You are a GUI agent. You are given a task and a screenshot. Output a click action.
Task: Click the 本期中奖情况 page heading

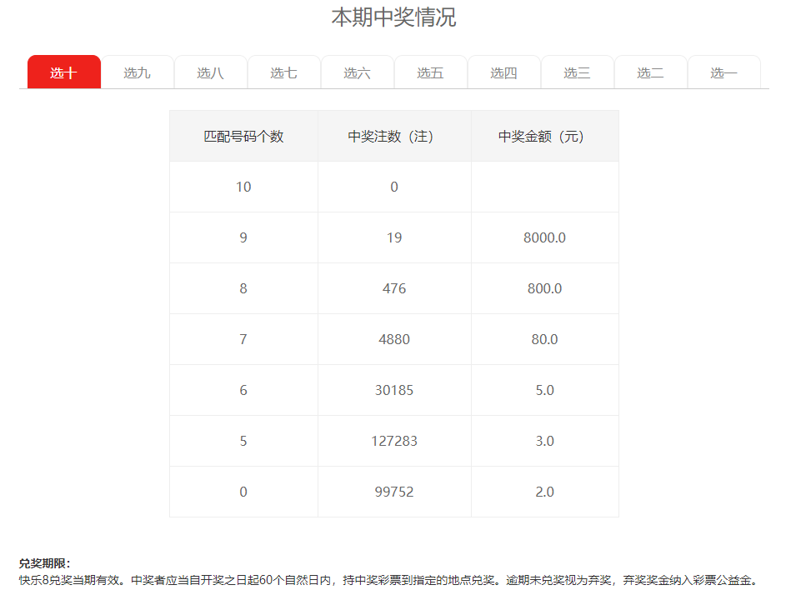[393, 17]
